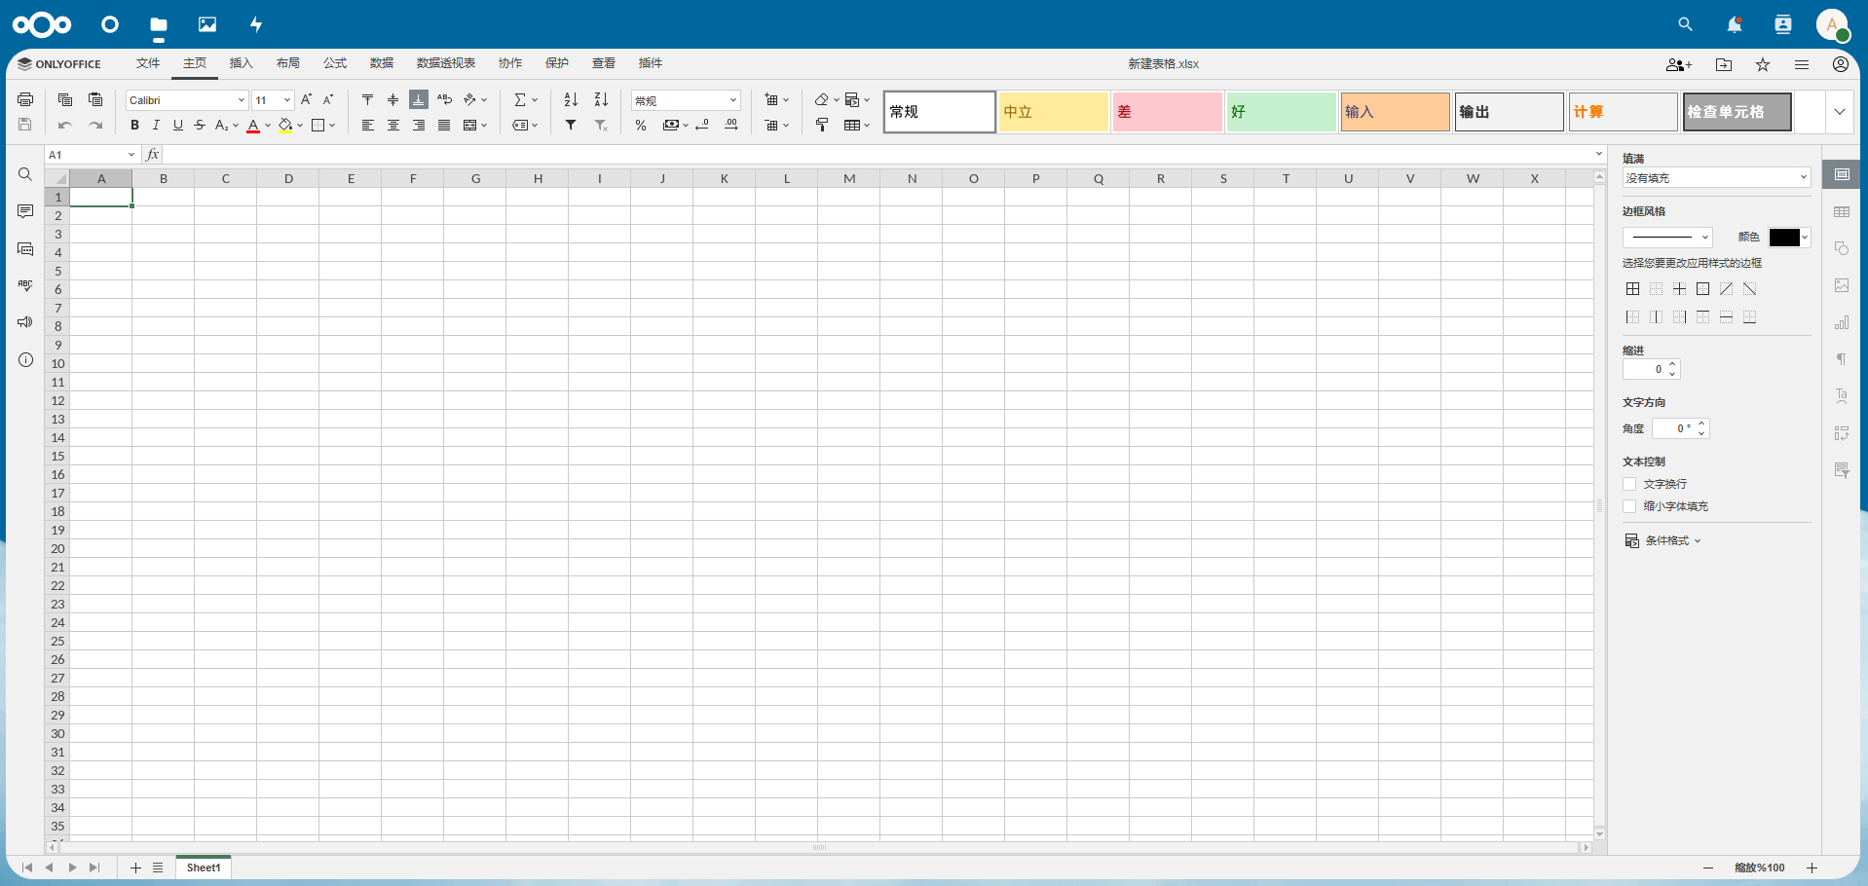Toggle Bold formatting
1868x886 pixels.
point(134,125)
